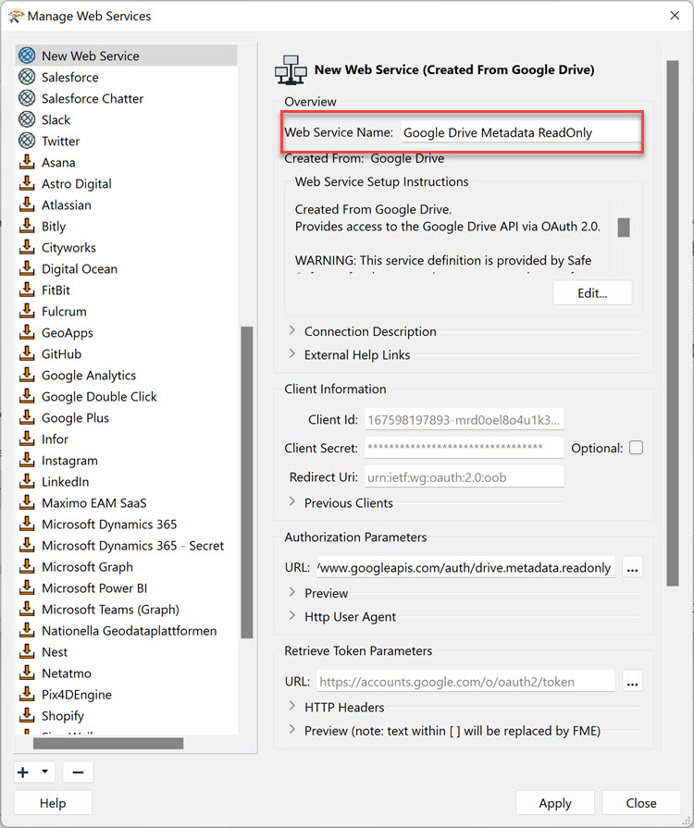Click the Apply button
This screenshot has height=828, width=694.
pyautogui.click(x=555, y=803)
